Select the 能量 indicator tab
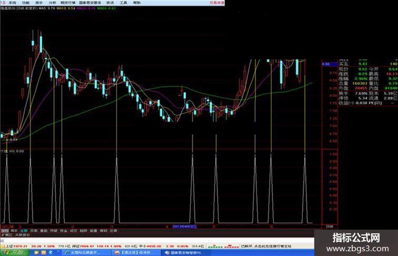The image size is (398, 256). (93, 231)
